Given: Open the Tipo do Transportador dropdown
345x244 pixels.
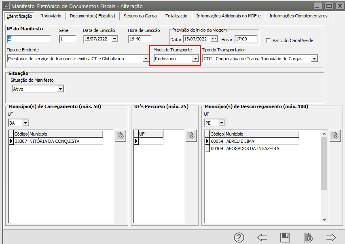Looking at the screenshot, I should point(314,59).
